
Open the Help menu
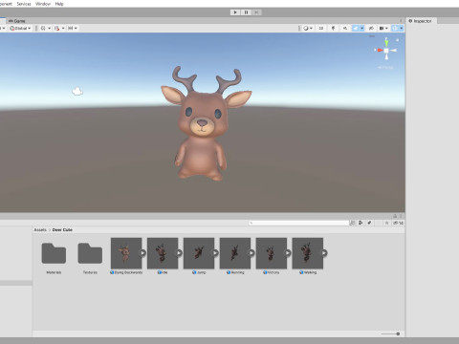pyautogui.click(x=59, y=4)
